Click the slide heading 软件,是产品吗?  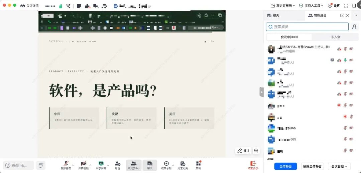coord(103,91)
